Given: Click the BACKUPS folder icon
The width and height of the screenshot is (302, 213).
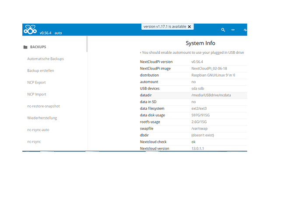Looking at the screenshot, I should pyautogui.click(x=25, y=47).
